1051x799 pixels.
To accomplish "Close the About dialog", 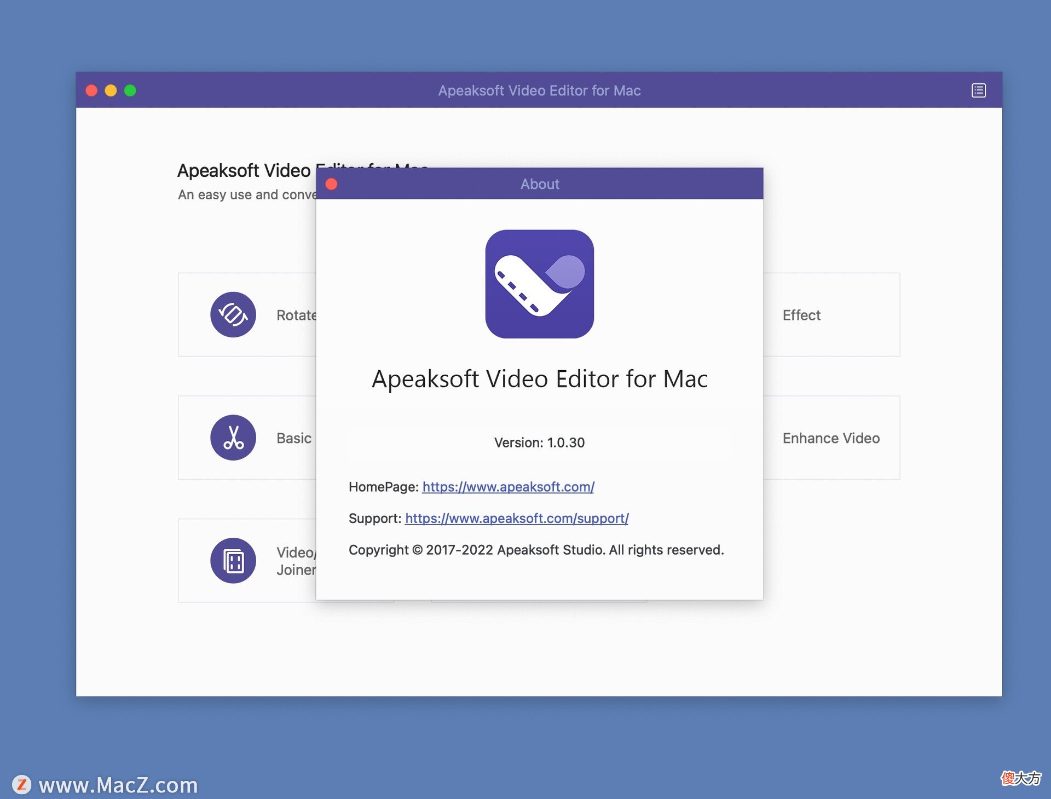I will [x=331, y=184].
